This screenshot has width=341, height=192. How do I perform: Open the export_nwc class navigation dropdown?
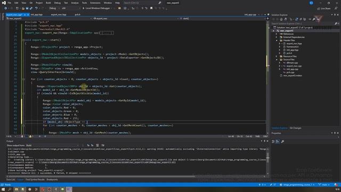[136, 19]
